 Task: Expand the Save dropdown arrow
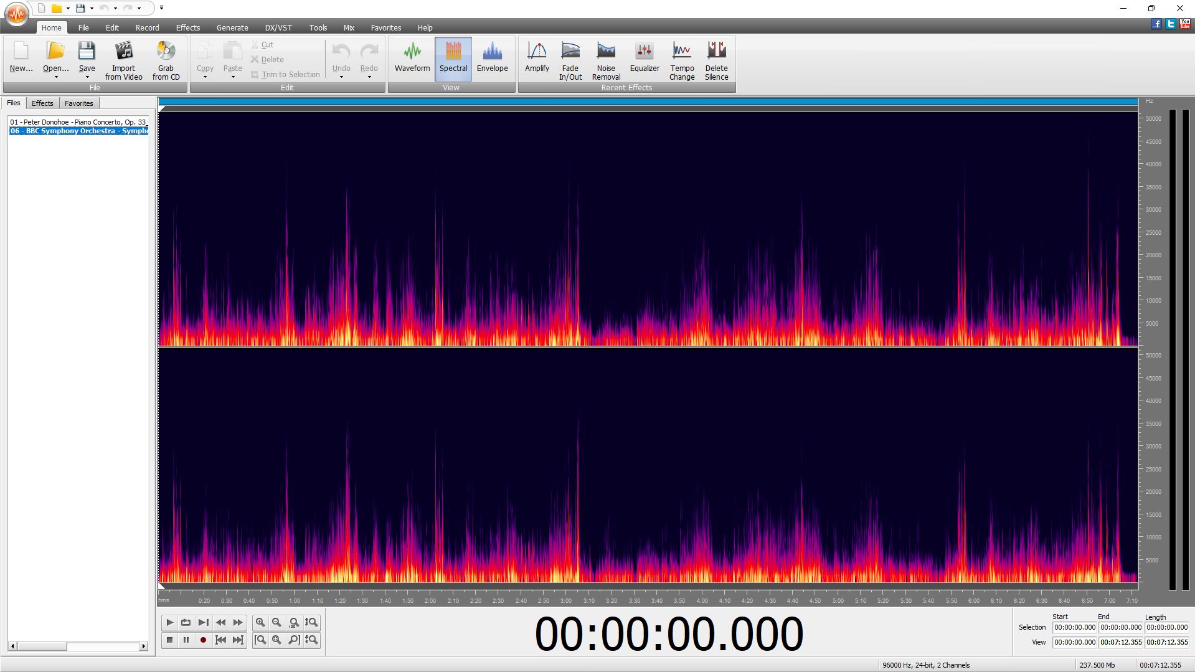(87, 77)
